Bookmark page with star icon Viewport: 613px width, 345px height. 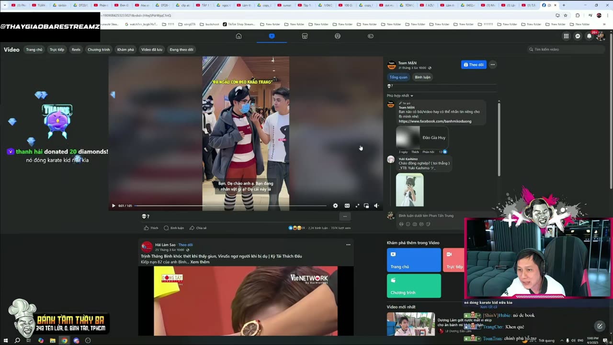click(565, 15)
